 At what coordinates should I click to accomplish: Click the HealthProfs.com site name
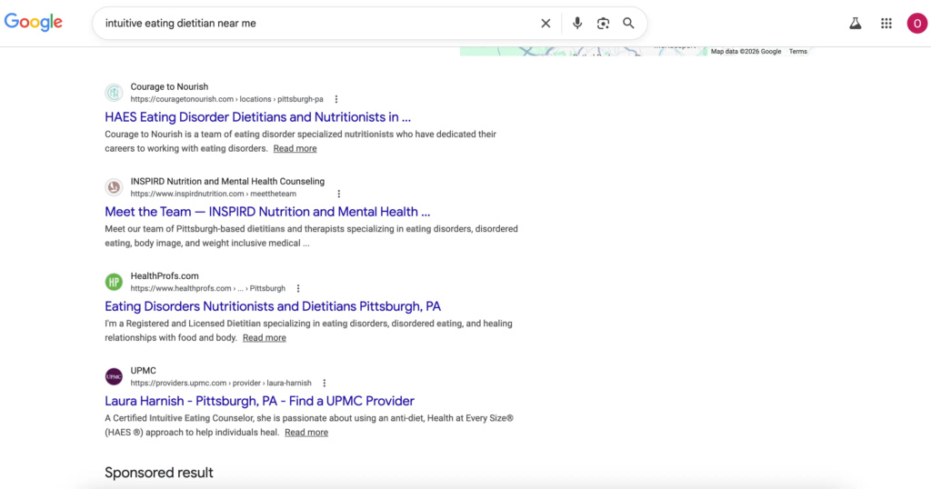point(165,276)
